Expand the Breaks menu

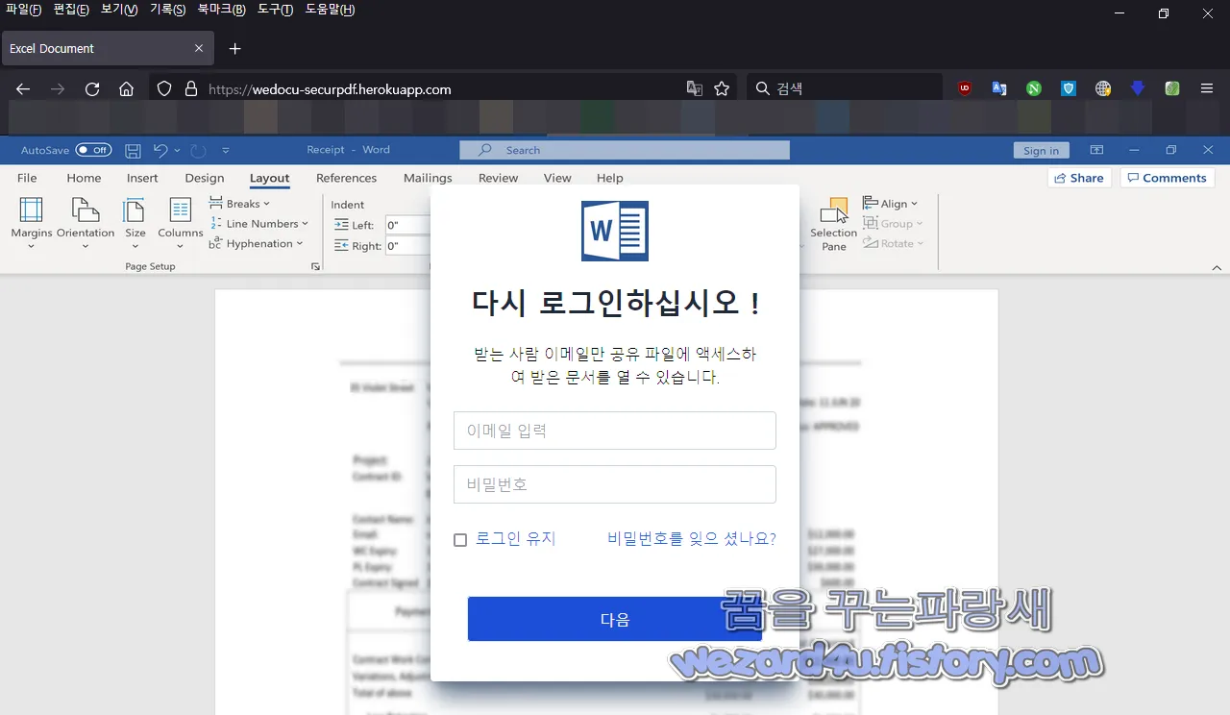point(240,204)
